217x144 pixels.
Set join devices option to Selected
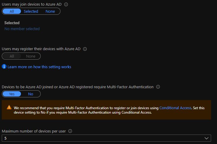point(31,11)
